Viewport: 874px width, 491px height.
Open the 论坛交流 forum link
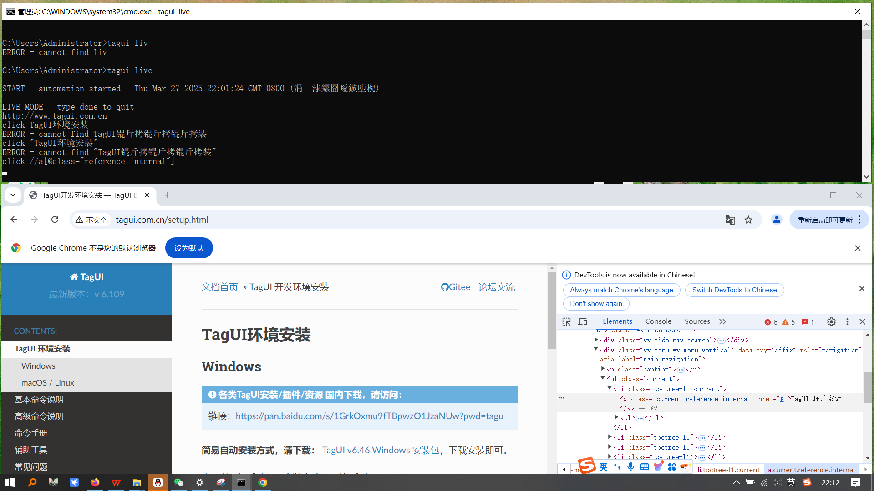point(496,287)
